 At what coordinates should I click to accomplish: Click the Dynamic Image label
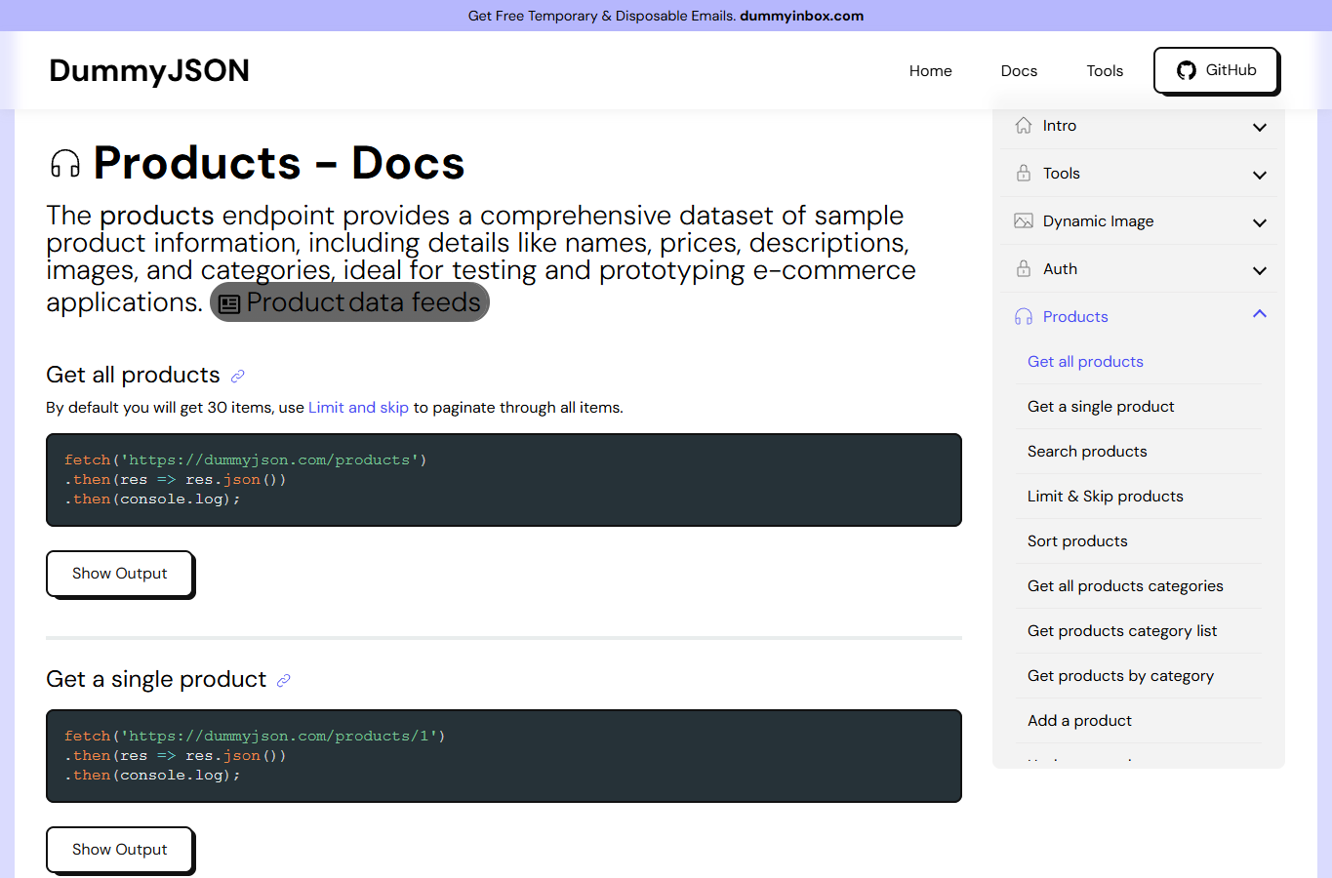1098,221
